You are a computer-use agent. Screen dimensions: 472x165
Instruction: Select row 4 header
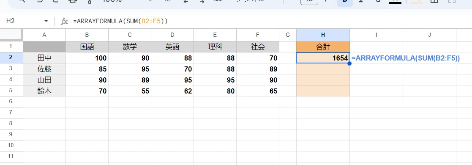coord(11,80)
